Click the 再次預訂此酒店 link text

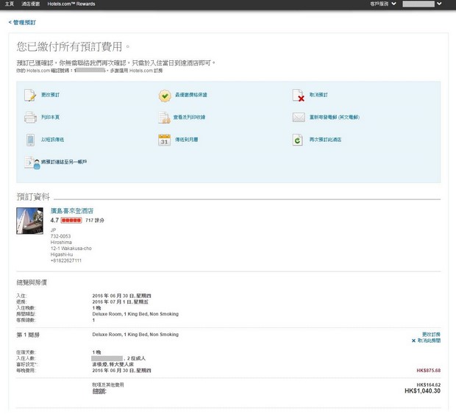[325, 140]
